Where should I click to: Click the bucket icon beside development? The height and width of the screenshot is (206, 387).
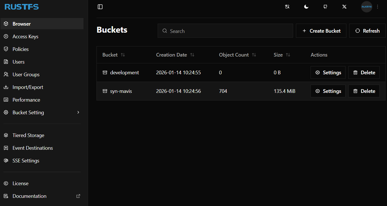click(x=104, y=72)
